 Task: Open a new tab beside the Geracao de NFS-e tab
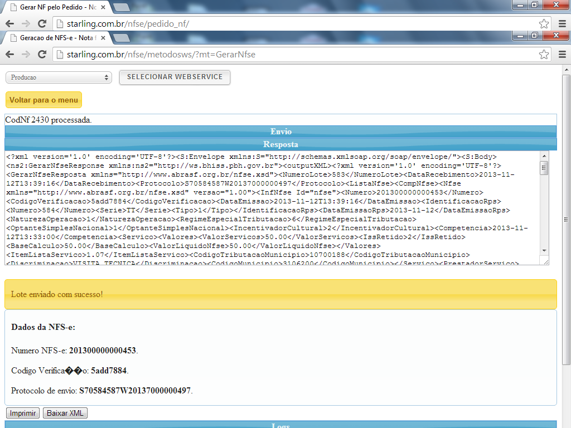click(x=121, y=38)
